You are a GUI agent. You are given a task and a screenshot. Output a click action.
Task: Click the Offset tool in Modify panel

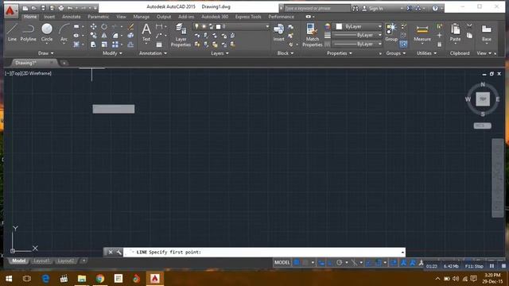pyautogui.click(x=130, y=44)
